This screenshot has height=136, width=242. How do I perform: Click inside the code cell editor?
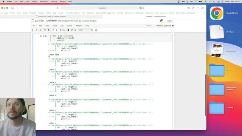point(110,38)
